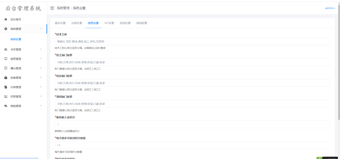This screenshot has height=159, width=340.
Task: Click the 技术工种 input field
Action: tap(192, 42)
